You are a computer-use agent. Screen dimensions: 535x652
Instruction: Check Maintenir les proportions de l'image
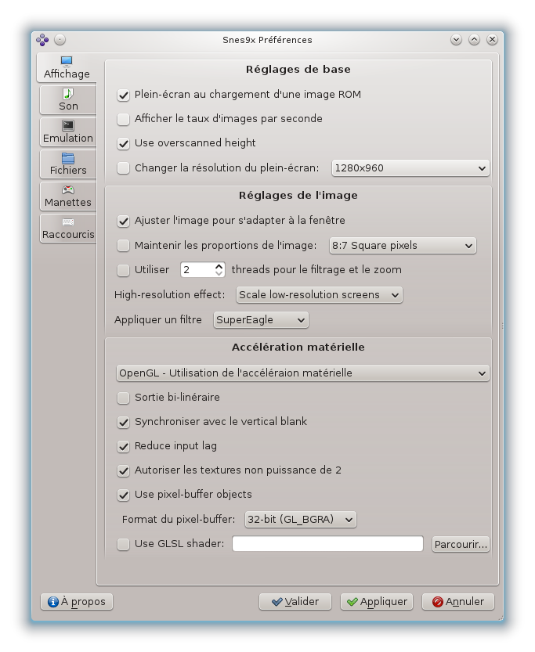tap(123, 245)
